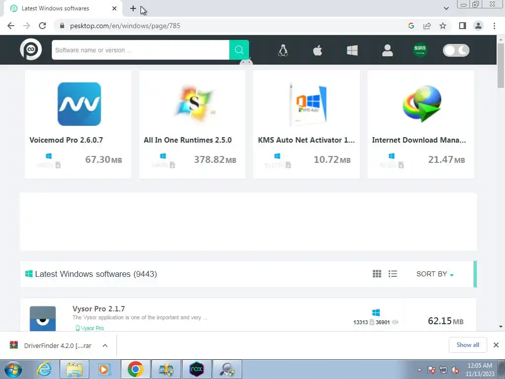Switch to list view layout

393,273
